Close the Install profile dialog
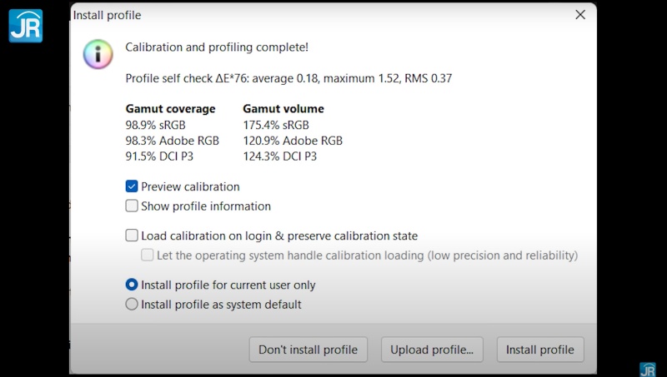667x377 pixels. click(x=580, y=14)
